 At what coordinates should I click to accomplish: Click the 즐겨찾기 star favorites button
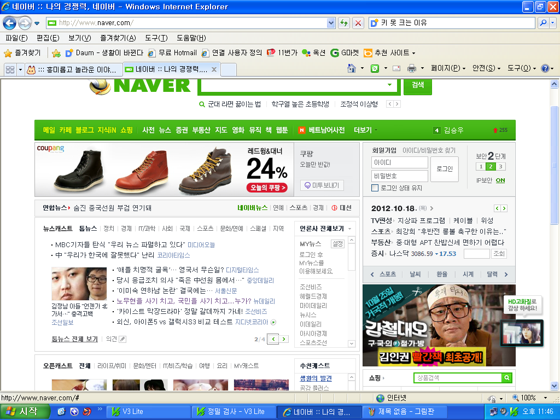[x=22, y=53]
